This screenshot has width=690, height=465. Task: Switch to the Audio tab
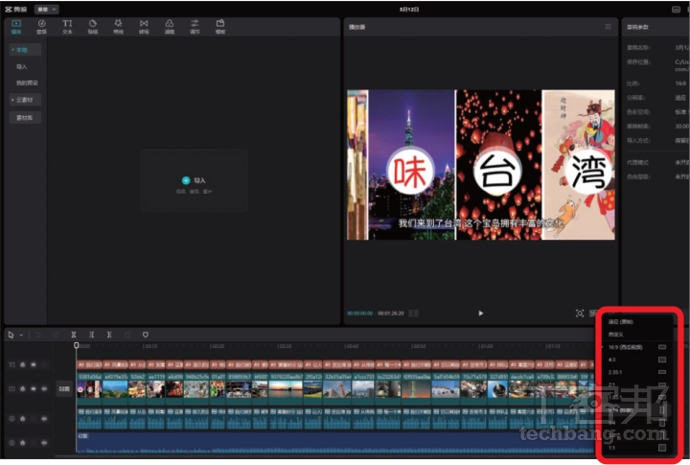point(42,27)
